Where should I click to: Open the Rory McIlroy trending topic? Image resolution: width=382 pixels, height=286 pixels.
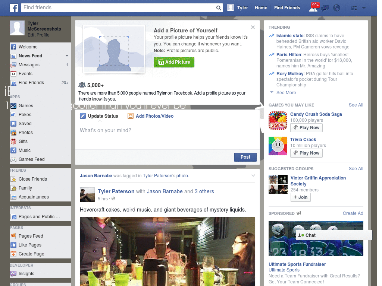click(x=289, y=74)
